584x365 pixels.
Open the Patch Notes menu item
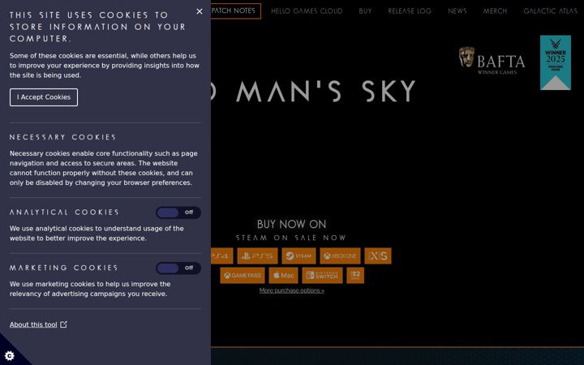(235, 11)
